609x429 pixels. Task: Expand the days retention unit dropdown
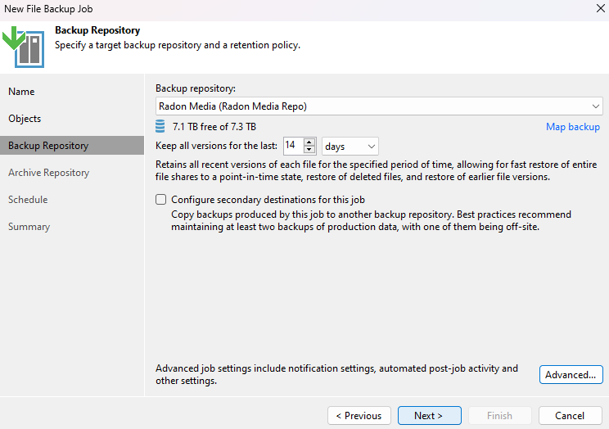pyautogui.click(x=350, y=147)
